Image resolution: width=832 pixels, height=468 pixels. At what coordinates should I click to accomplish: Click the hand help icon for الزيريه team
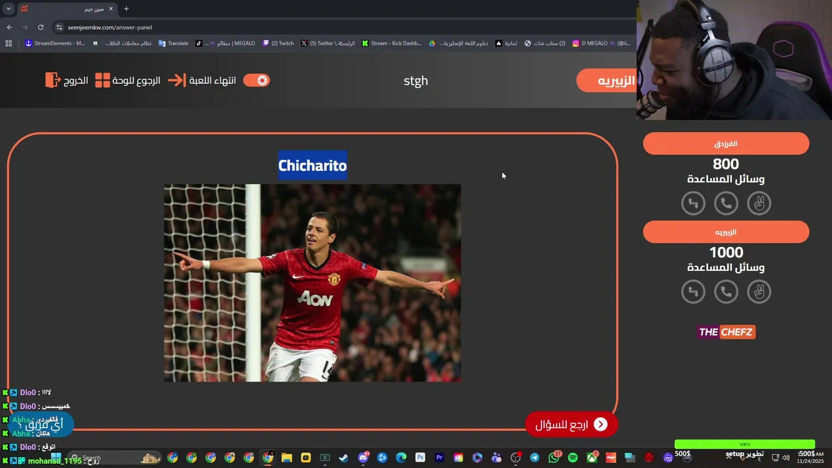coord(759,292)
